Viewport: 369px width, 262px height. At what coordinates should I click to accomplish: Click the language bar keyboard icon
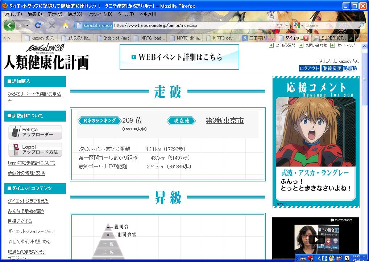(303, 259)
